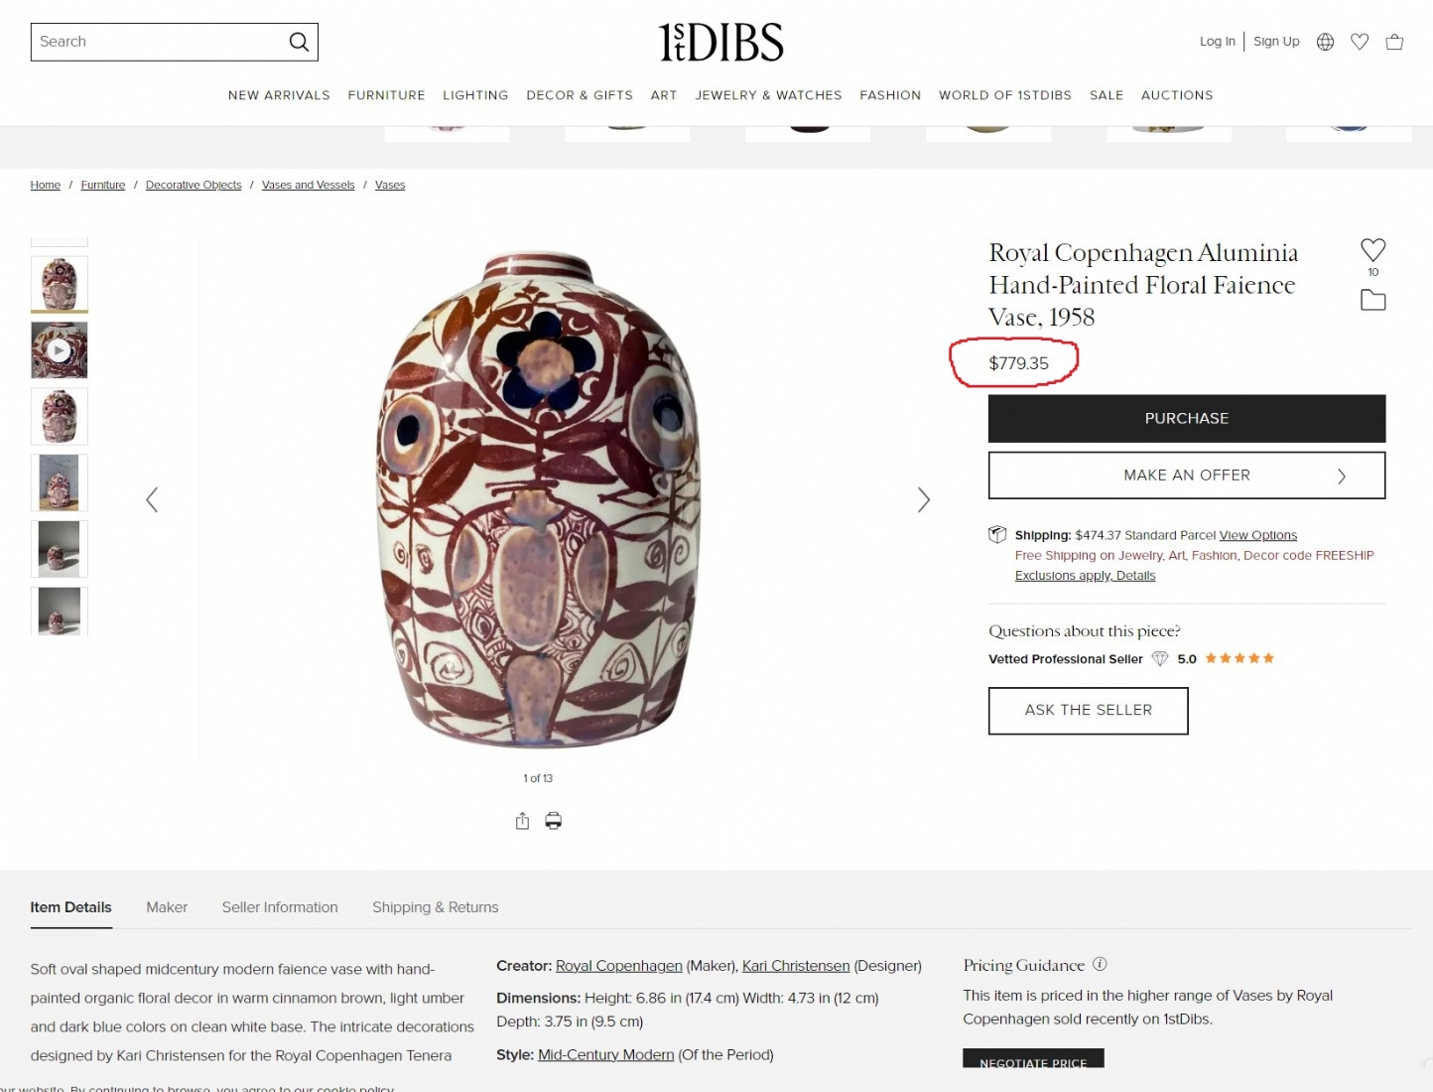This screenshot has height=1092, width=1433.
Task: Open the Furniture navigation menu
Action: point(386,95)
